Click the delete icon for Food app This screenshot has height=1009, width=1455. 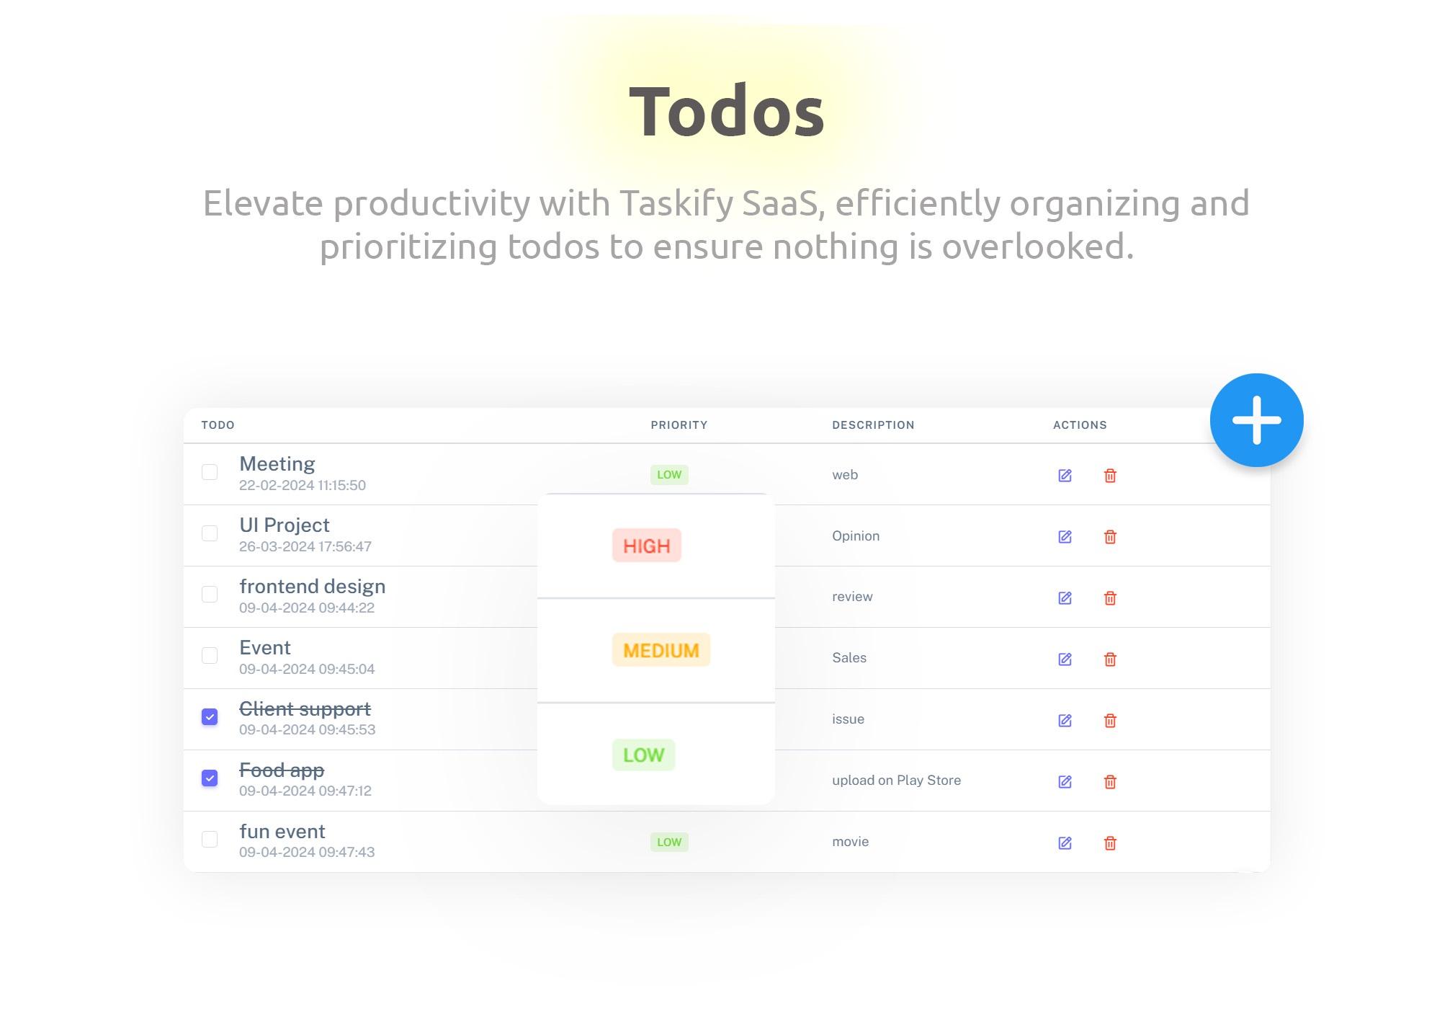pos(1110,781)
